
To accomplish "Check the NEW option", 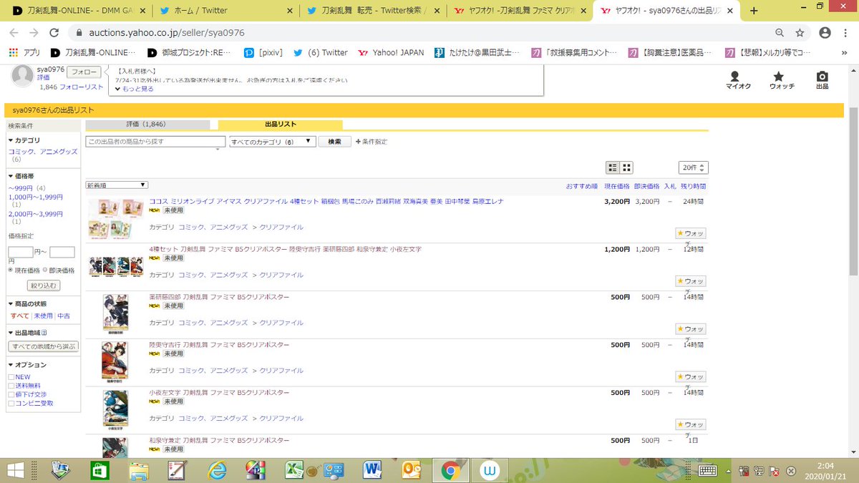I will coord(11,377).
